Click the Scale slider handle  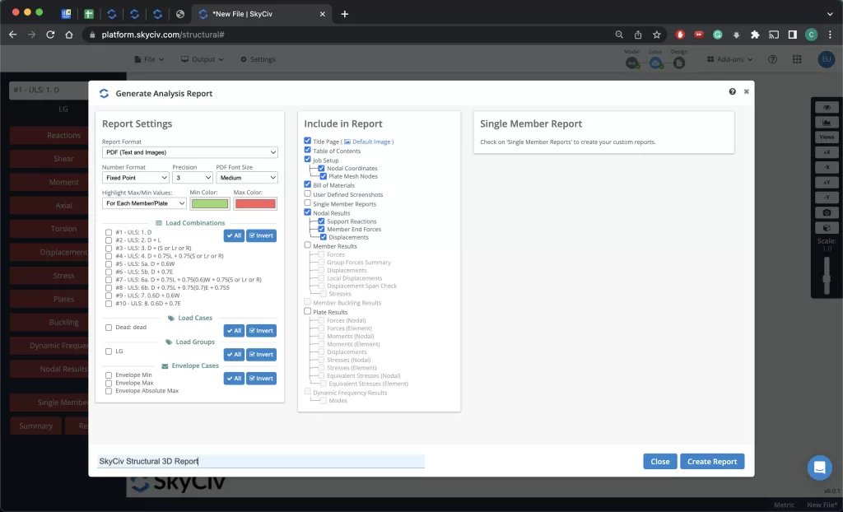click(827, 280)
